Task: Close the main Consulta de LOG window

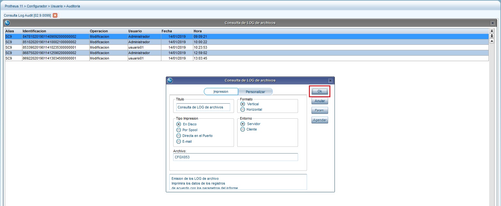Action: pyautogui.click(x=492, y=23)
